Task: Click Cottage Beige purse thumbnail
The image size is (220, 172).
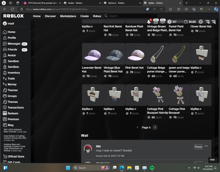Action: click(x=158, y=54)
